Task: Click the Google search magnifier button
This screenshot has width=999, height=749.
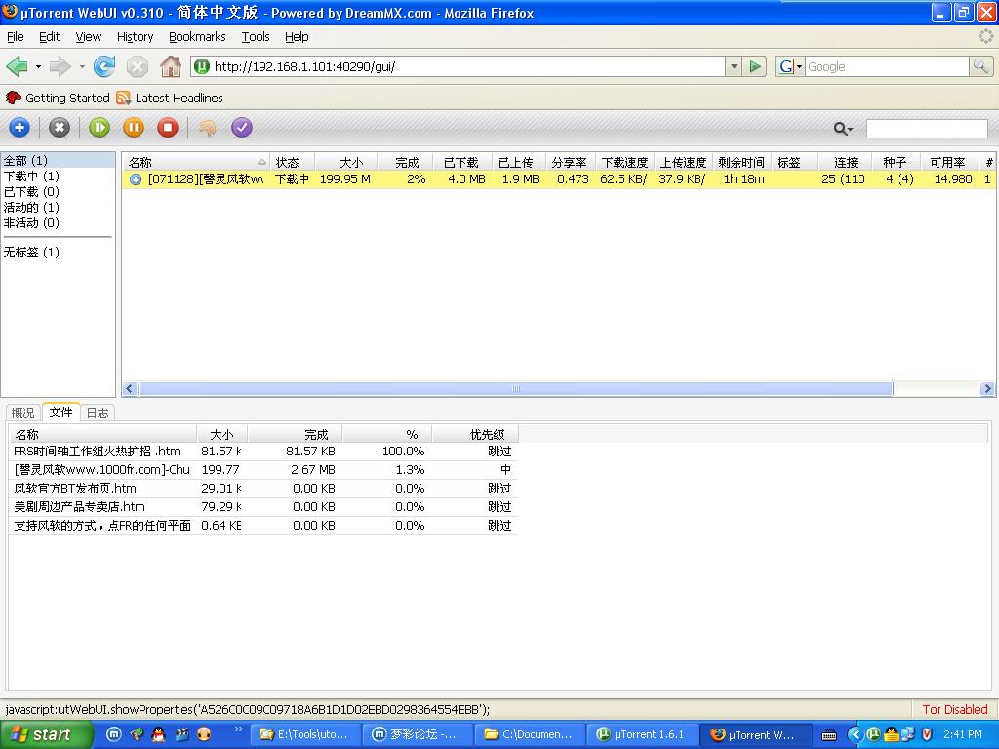Action: coord(980,66)
